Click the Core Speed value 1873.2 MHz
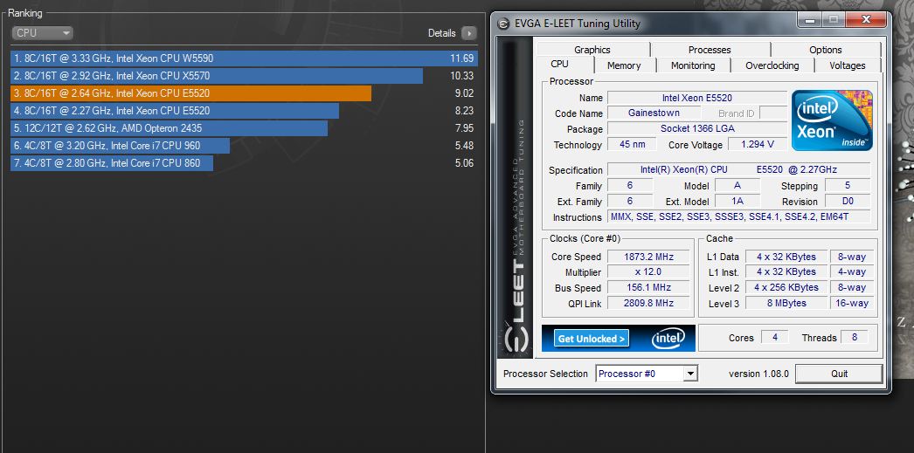The height and width of the screenshot is (453, 914). (x=648, y=257)
